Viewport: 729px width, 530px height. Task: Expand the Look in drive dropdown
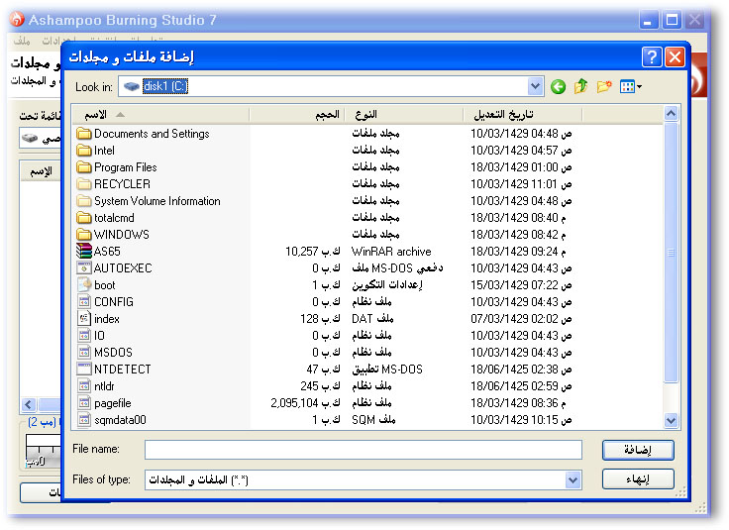pos(536,86)
